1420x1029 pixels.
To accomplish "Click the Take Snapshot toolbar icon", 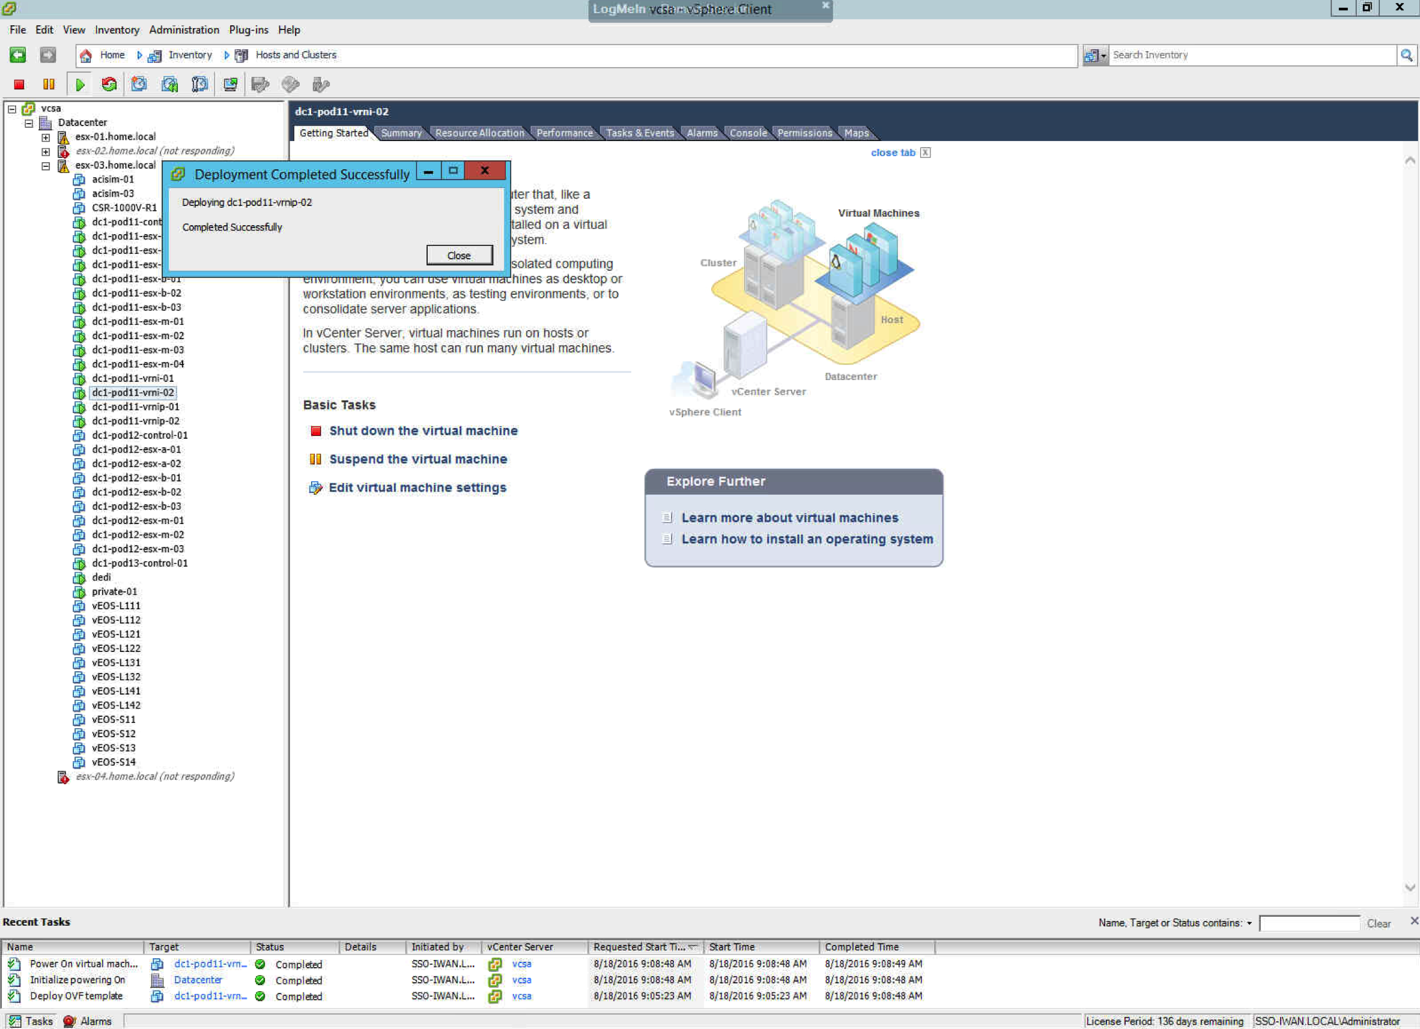I will (x=139, y=85).
